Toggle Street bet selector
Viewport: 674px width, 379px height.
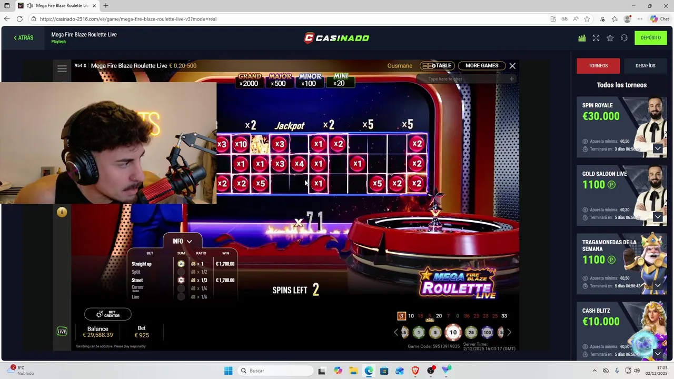181,281
